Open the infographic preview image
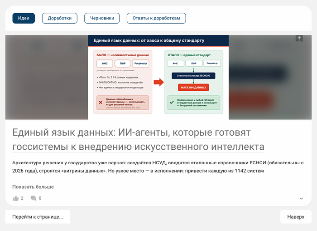This screenshot has height=231, width=317. [x=158, y=77]
